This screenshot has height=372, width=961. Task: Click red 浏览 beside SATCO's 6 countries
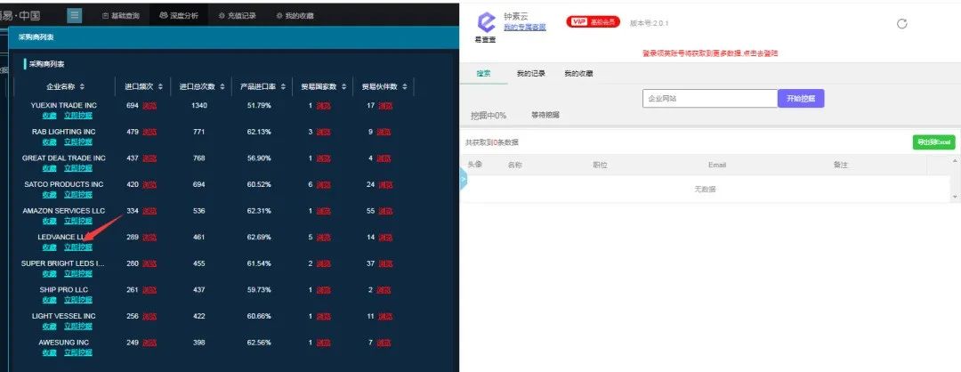pyautogui.click(x=324, y=184)
